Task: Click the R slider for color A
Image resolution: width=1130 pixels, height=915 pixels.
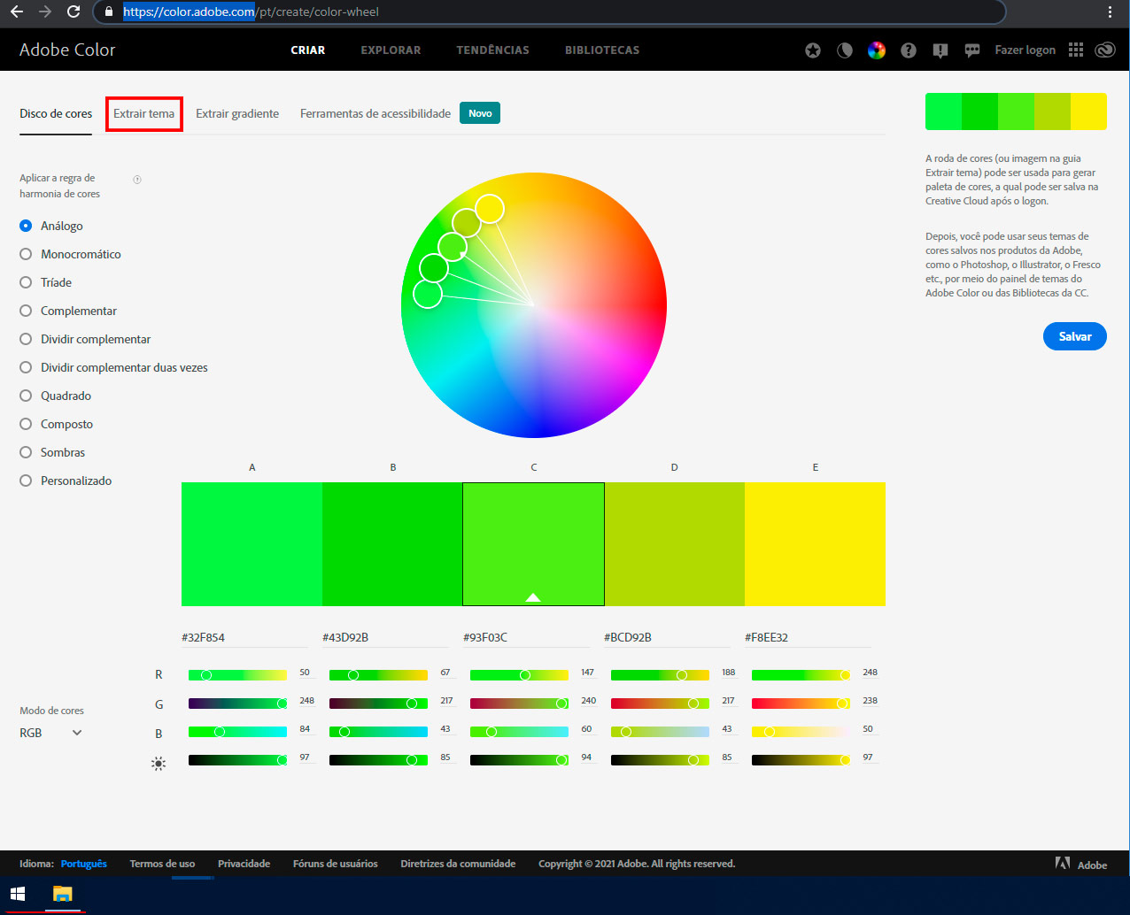Action: [x=237, y=675]
